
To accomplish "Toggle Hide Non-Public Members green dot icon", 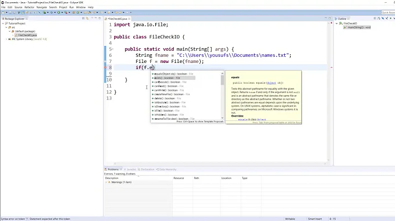I will pyautogui.click(x=391, y=19).
